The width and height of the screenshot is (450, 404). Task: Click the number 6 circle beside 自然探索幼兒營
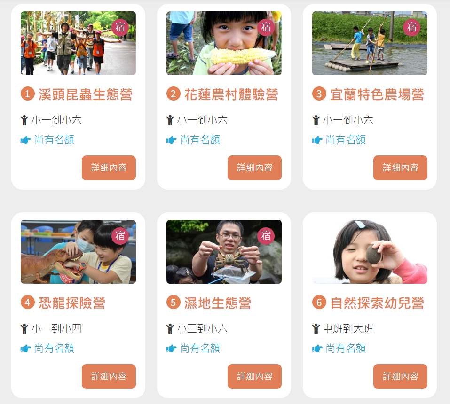pos(319,302)
